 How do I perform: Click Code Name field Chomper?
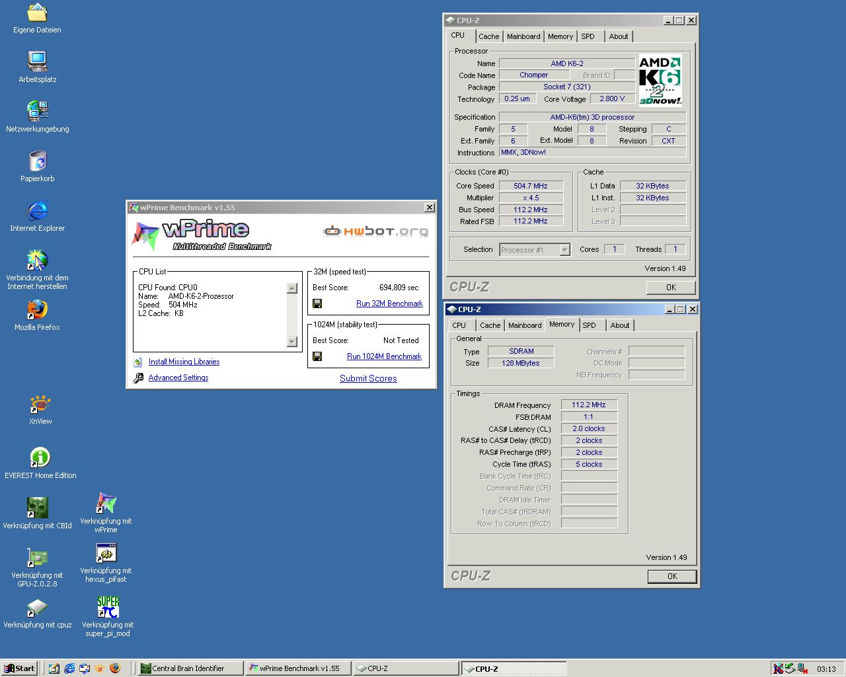534,75
